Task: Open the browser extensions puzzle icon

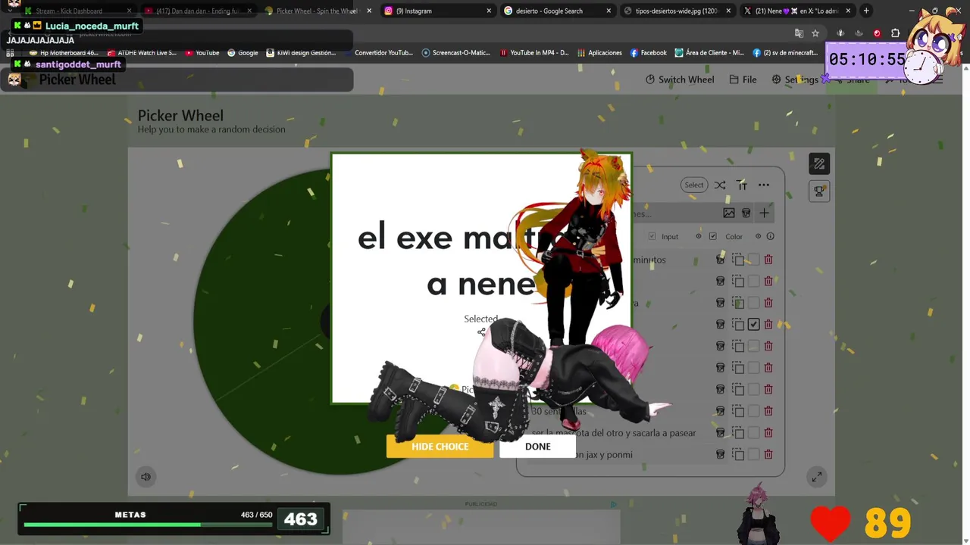Action: 895,33
